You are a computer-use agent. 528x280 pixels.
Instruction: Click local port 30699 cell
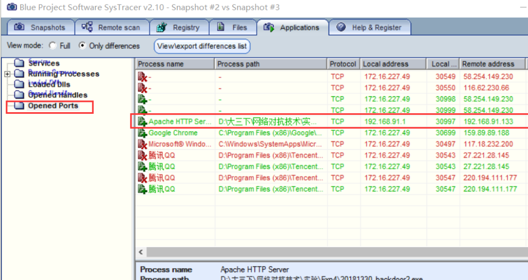tap(445, 133)
